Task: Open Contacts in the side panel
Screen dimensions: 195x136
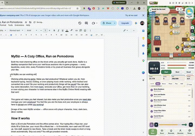Action: coord(143,53)
